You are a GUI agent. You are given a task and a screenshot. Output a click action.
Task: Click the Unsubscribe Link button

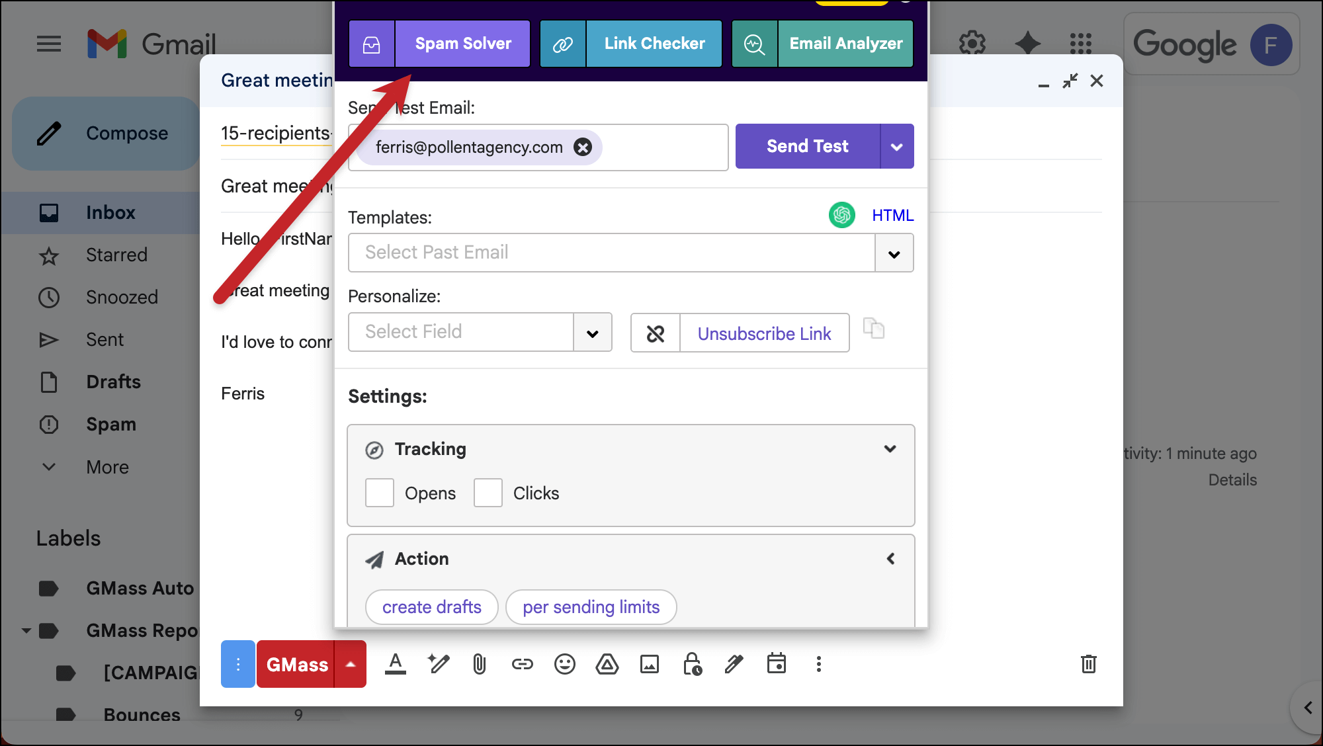click(763, 333)
